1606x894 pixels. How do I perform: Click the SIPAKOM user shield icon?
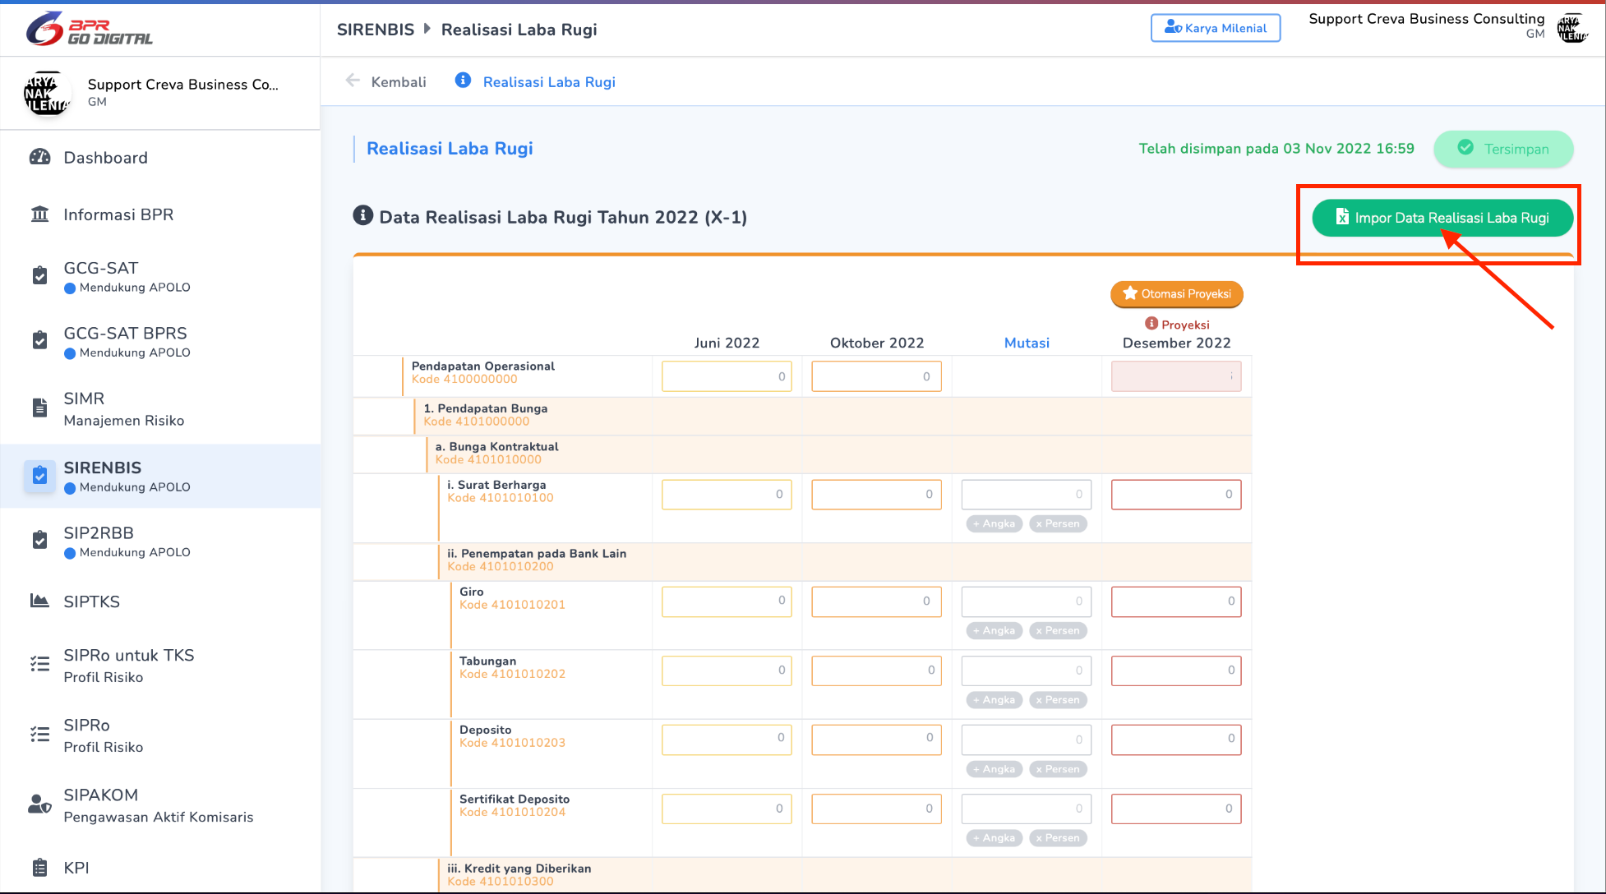pyautogui.click(x=39, y=804)
